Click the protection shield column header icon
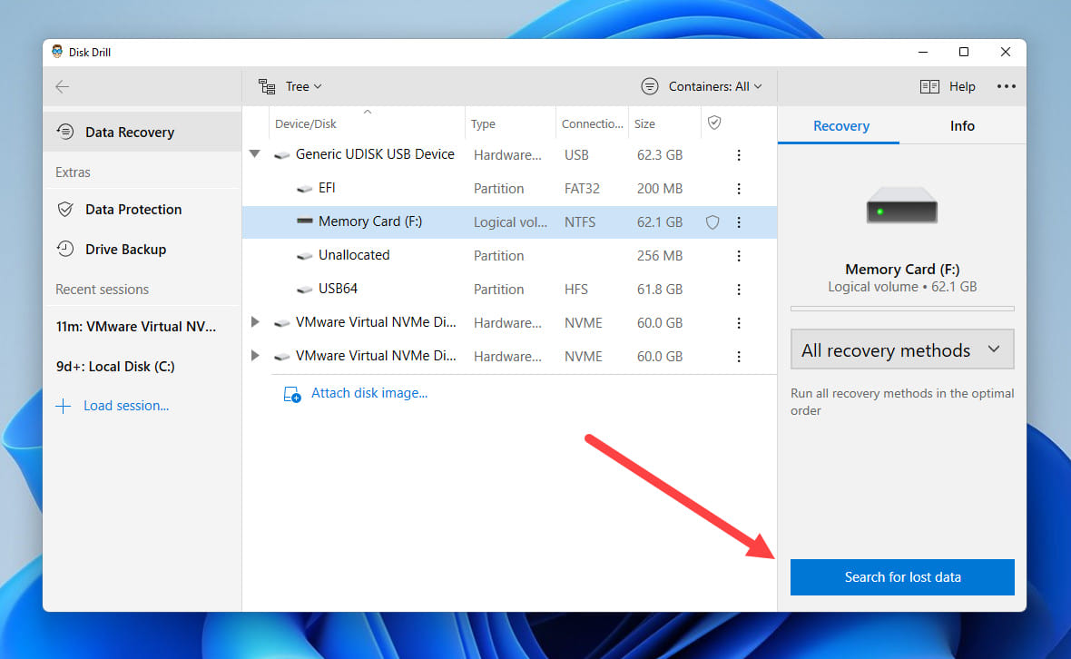This screenshot has height=659, width=1071. tap(714, 123)
